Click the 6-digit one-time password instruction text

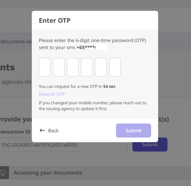93,44
